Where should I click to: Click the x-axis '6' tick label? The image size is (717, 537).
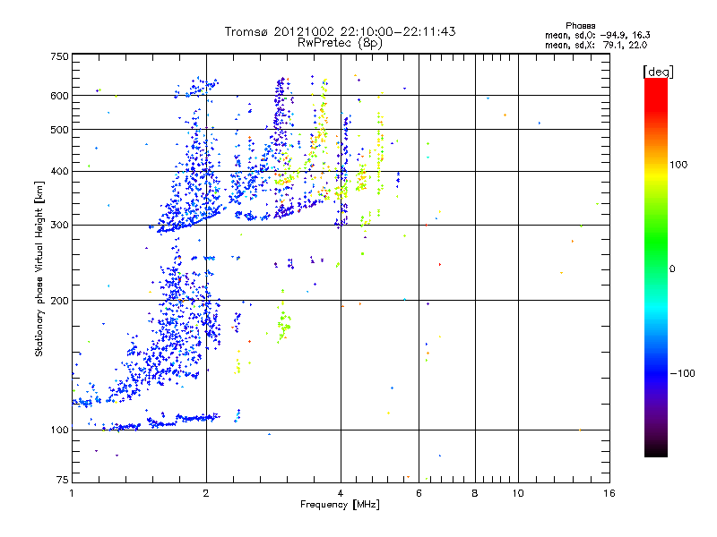click(419, 493)
